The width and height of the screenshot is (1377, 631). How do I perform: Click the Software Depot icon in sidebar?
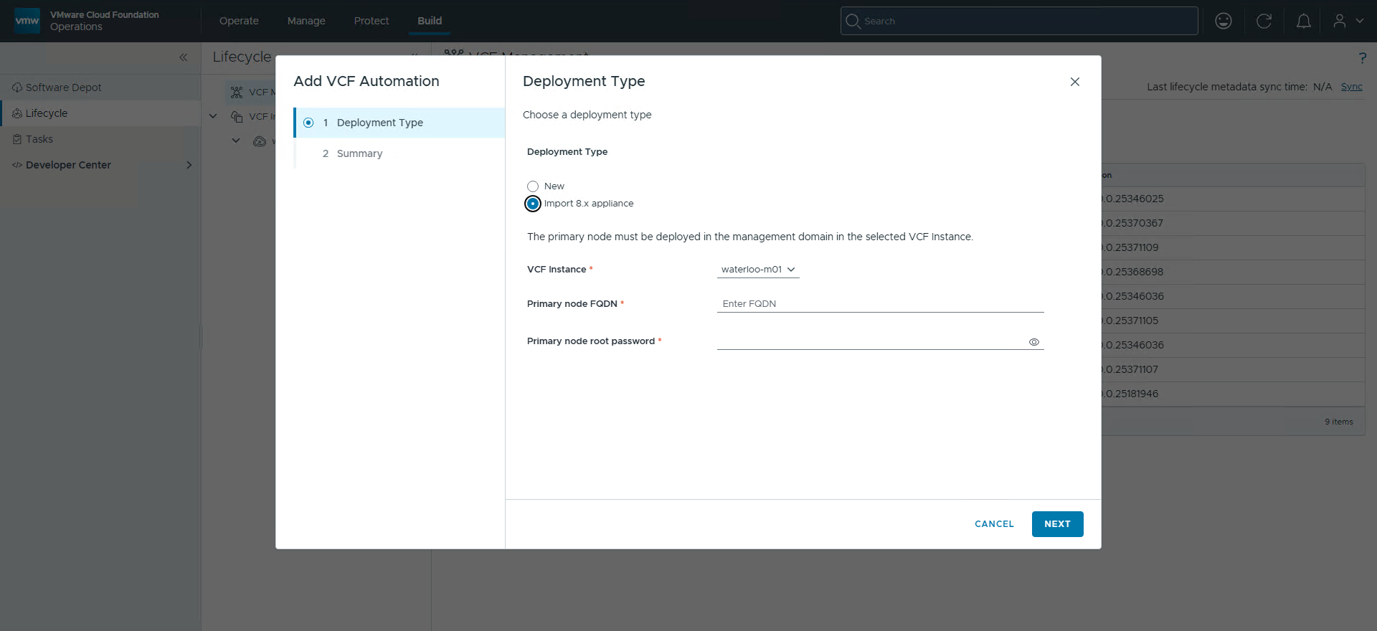pos(17,87)
